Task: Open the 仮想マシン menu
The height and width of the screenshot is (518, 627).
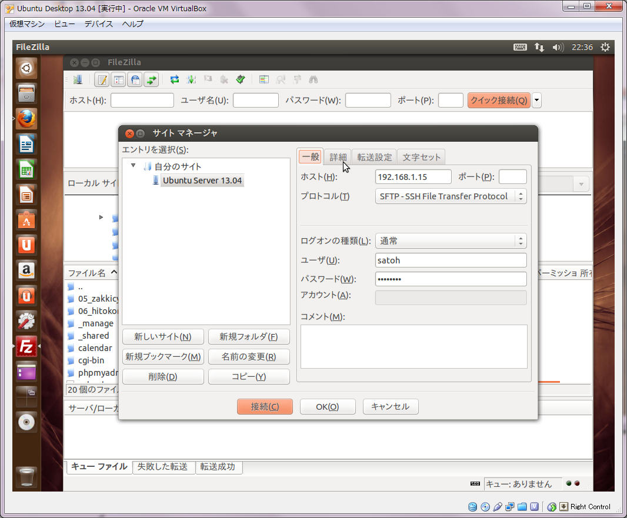Action: point(27,24)
